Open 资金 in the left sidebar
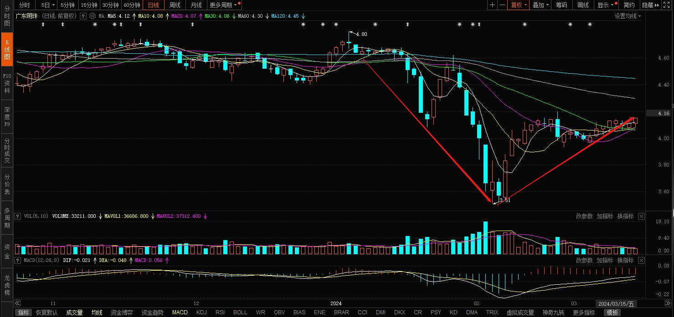Image resolution: width=674 pixels, height=317 pixels. coord(7,252)
